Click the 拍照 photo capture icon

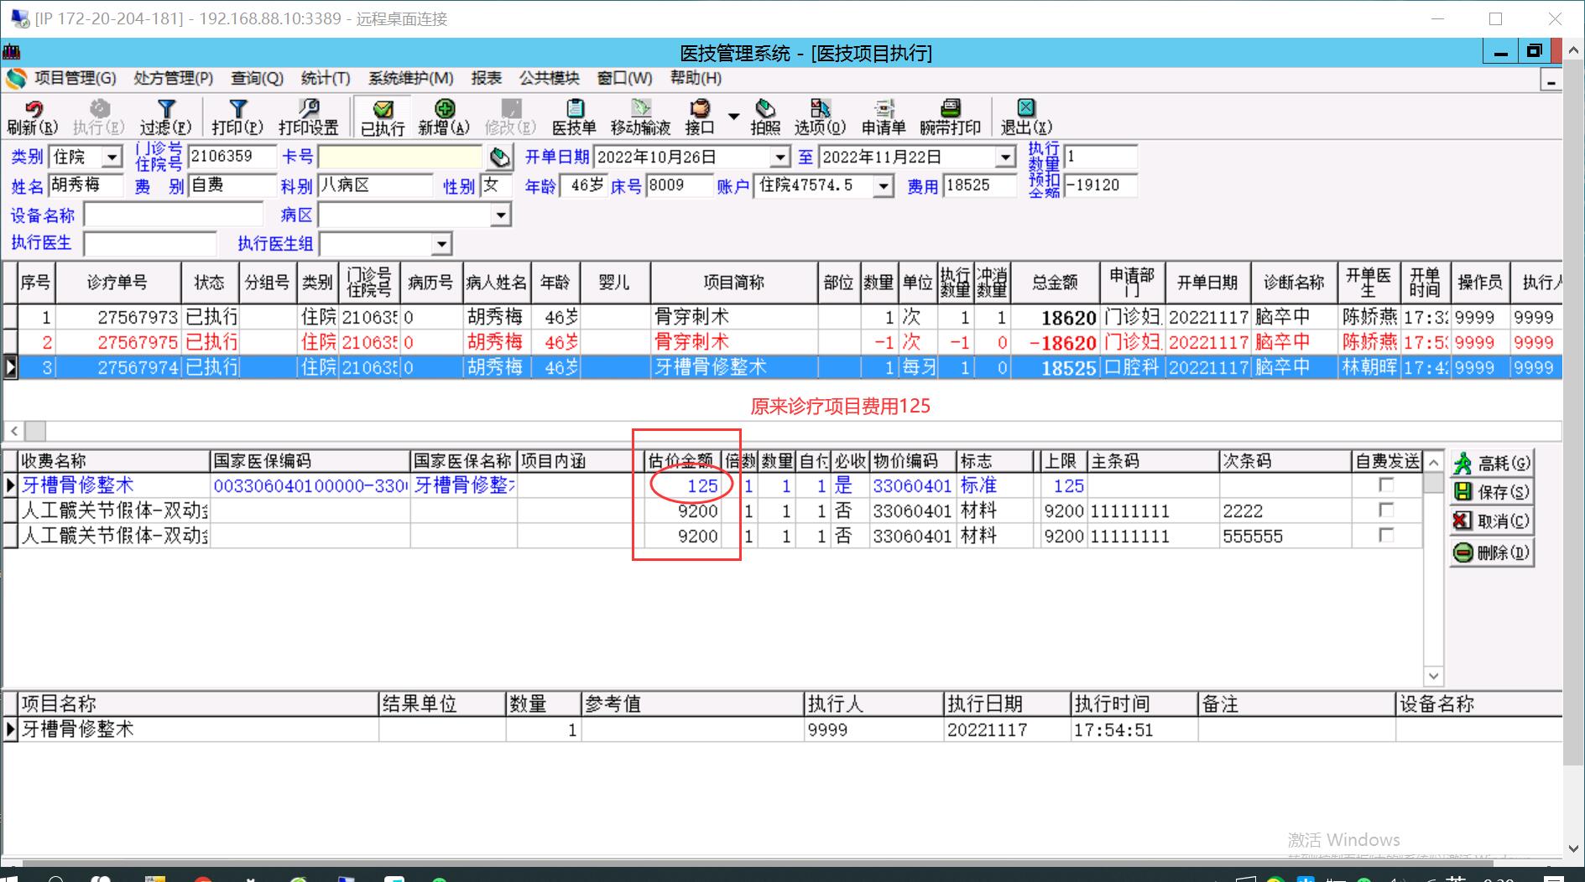[x=764, y=117]
